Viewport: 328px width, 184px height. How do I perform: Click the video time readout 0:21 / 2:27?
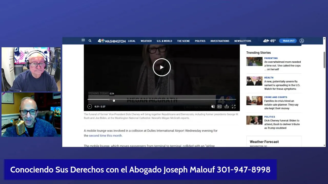click(x=100, y=107)
